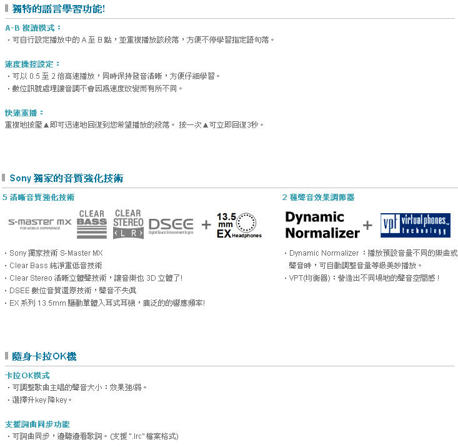Click the subheading A-B 複讀模式

coord(33,28)
